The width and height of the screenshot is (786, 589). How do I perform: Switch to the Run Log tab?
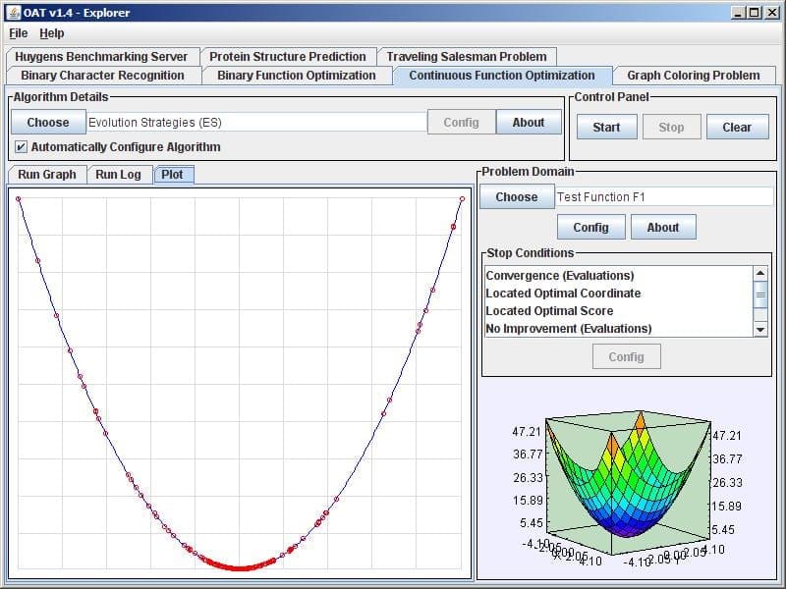[118, 175]
